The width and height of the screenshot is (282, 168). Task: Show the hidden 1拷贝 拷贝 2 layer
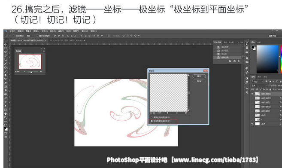click(252, 107)
